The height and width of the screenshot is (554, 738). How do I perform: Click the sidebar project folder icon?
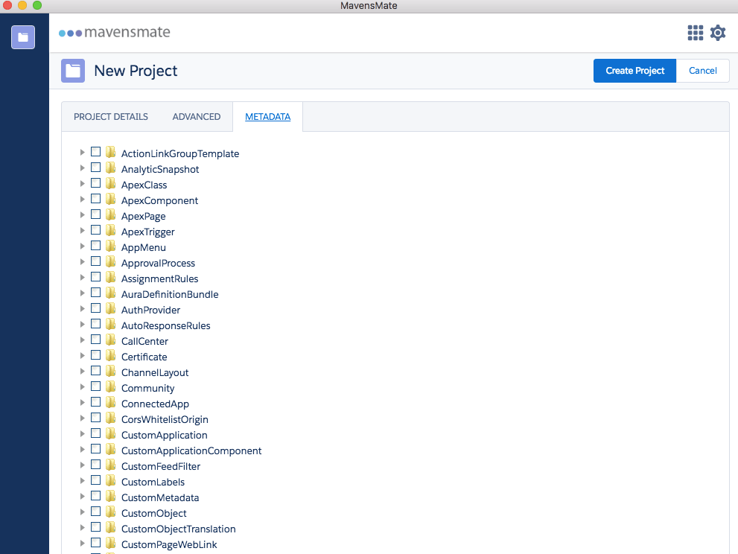(23, 37)
